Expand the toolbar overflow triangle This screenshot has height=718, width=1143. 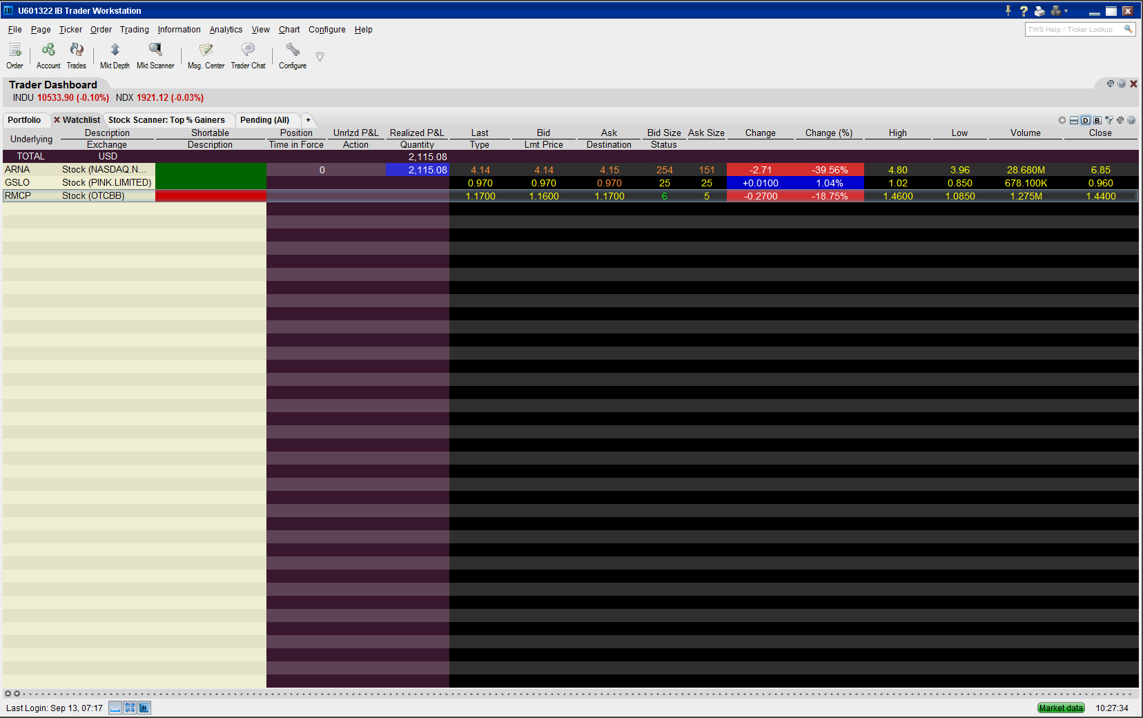[320, 57]
